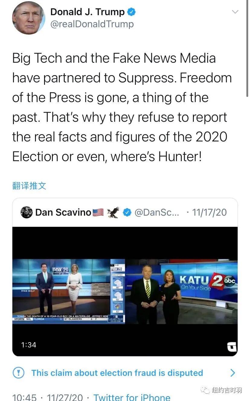Image resolution: width=250 pixels, height=401 pixels.
Task: Open the tweet options chevron menu
Action: (x=235, y=12)
